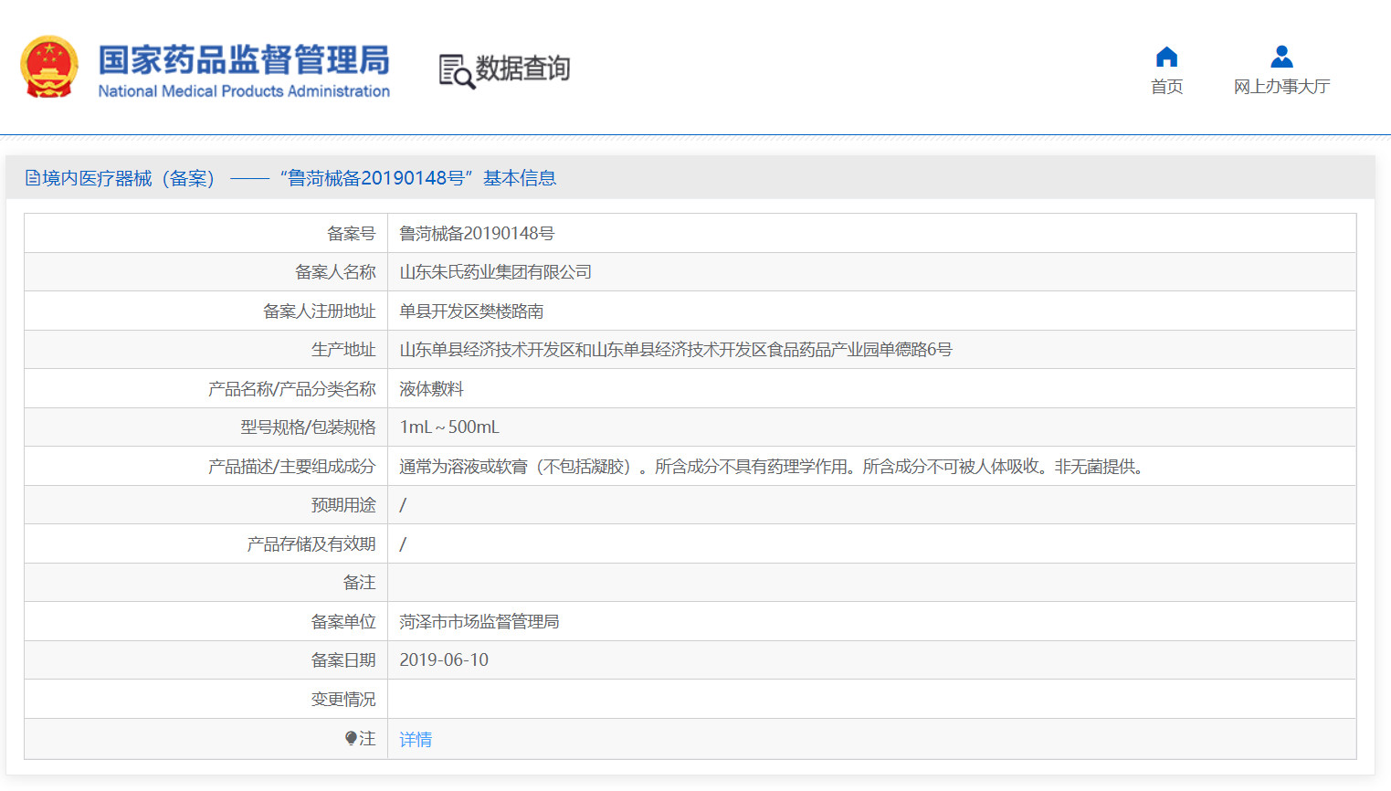This screenshot has width=1391, height=791.
Task: Click the 网上办事大厅 person icon
Action: pos(1281,56)
